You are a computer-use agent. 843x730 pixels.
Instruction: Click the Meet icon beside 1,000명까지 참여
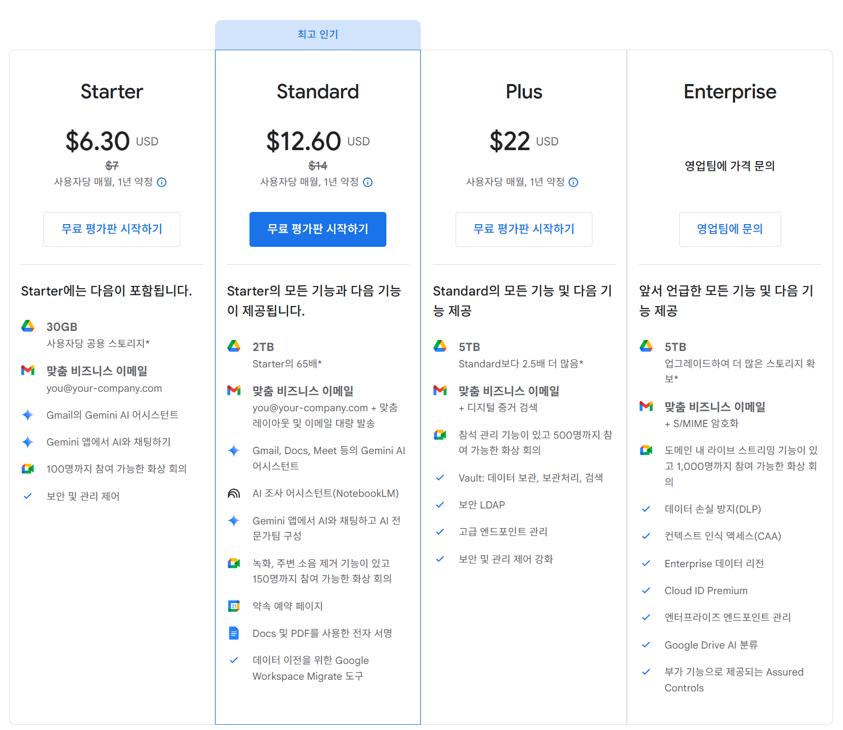coord(646,450)
